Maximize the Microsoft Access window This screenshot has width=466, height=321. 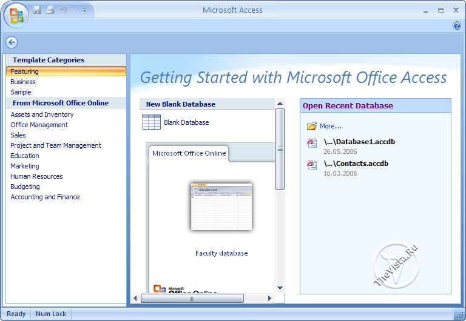point(441,10)
